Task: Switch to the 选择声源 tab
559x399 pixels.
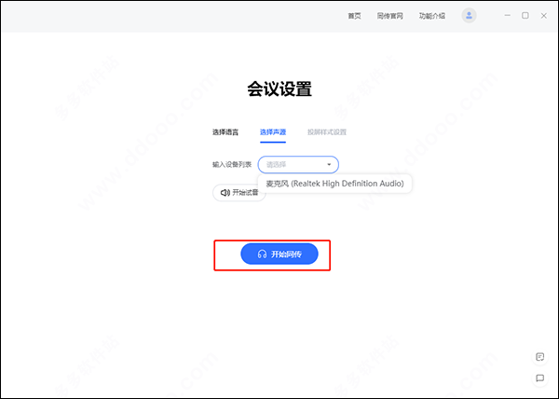Action: coord(273,132)
